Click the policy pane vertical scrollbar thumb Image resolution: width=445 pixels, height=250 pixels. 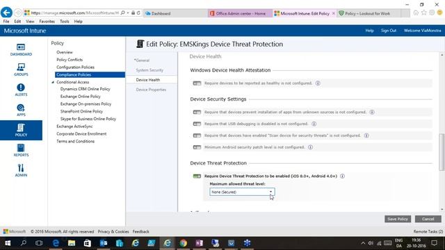442,152
